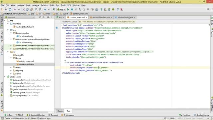Click the Redo arrow icon
The width and height of the screenshot is (213, 120).
(x=19, y=9)
